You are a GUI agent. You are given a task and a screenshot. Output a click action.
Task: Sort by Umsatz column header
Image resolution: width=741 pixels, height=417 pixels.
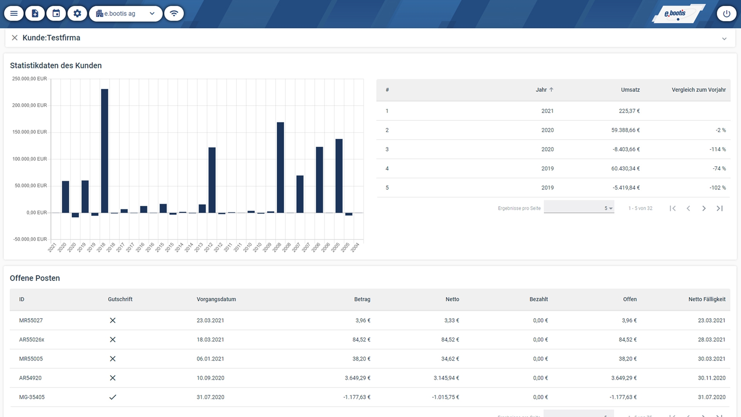click(630, 90)
